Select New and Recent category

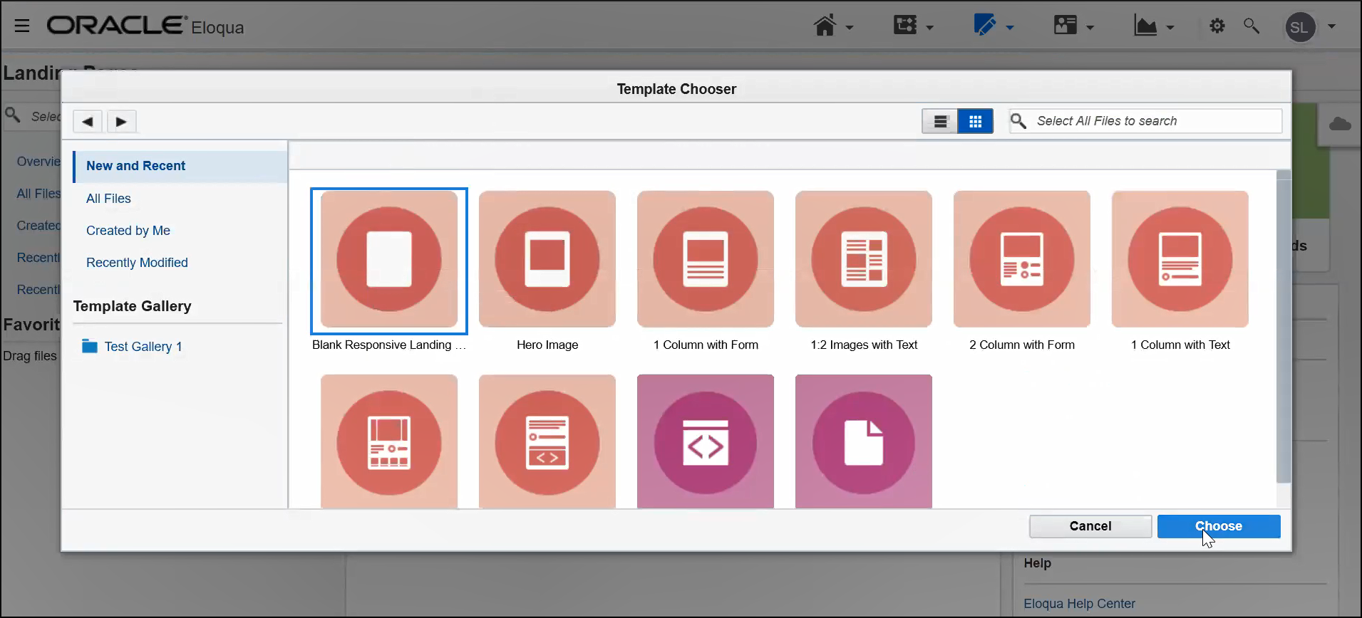[x=180, y=166]
